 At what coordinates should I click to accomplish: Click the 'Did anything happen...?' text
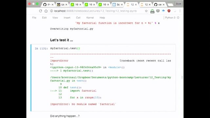(x=65, y=116)
